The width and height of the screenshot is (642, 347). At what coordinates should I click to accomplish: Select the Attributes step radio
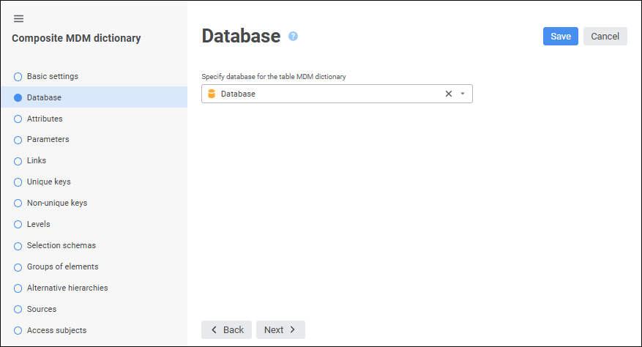tap(18, 119)
